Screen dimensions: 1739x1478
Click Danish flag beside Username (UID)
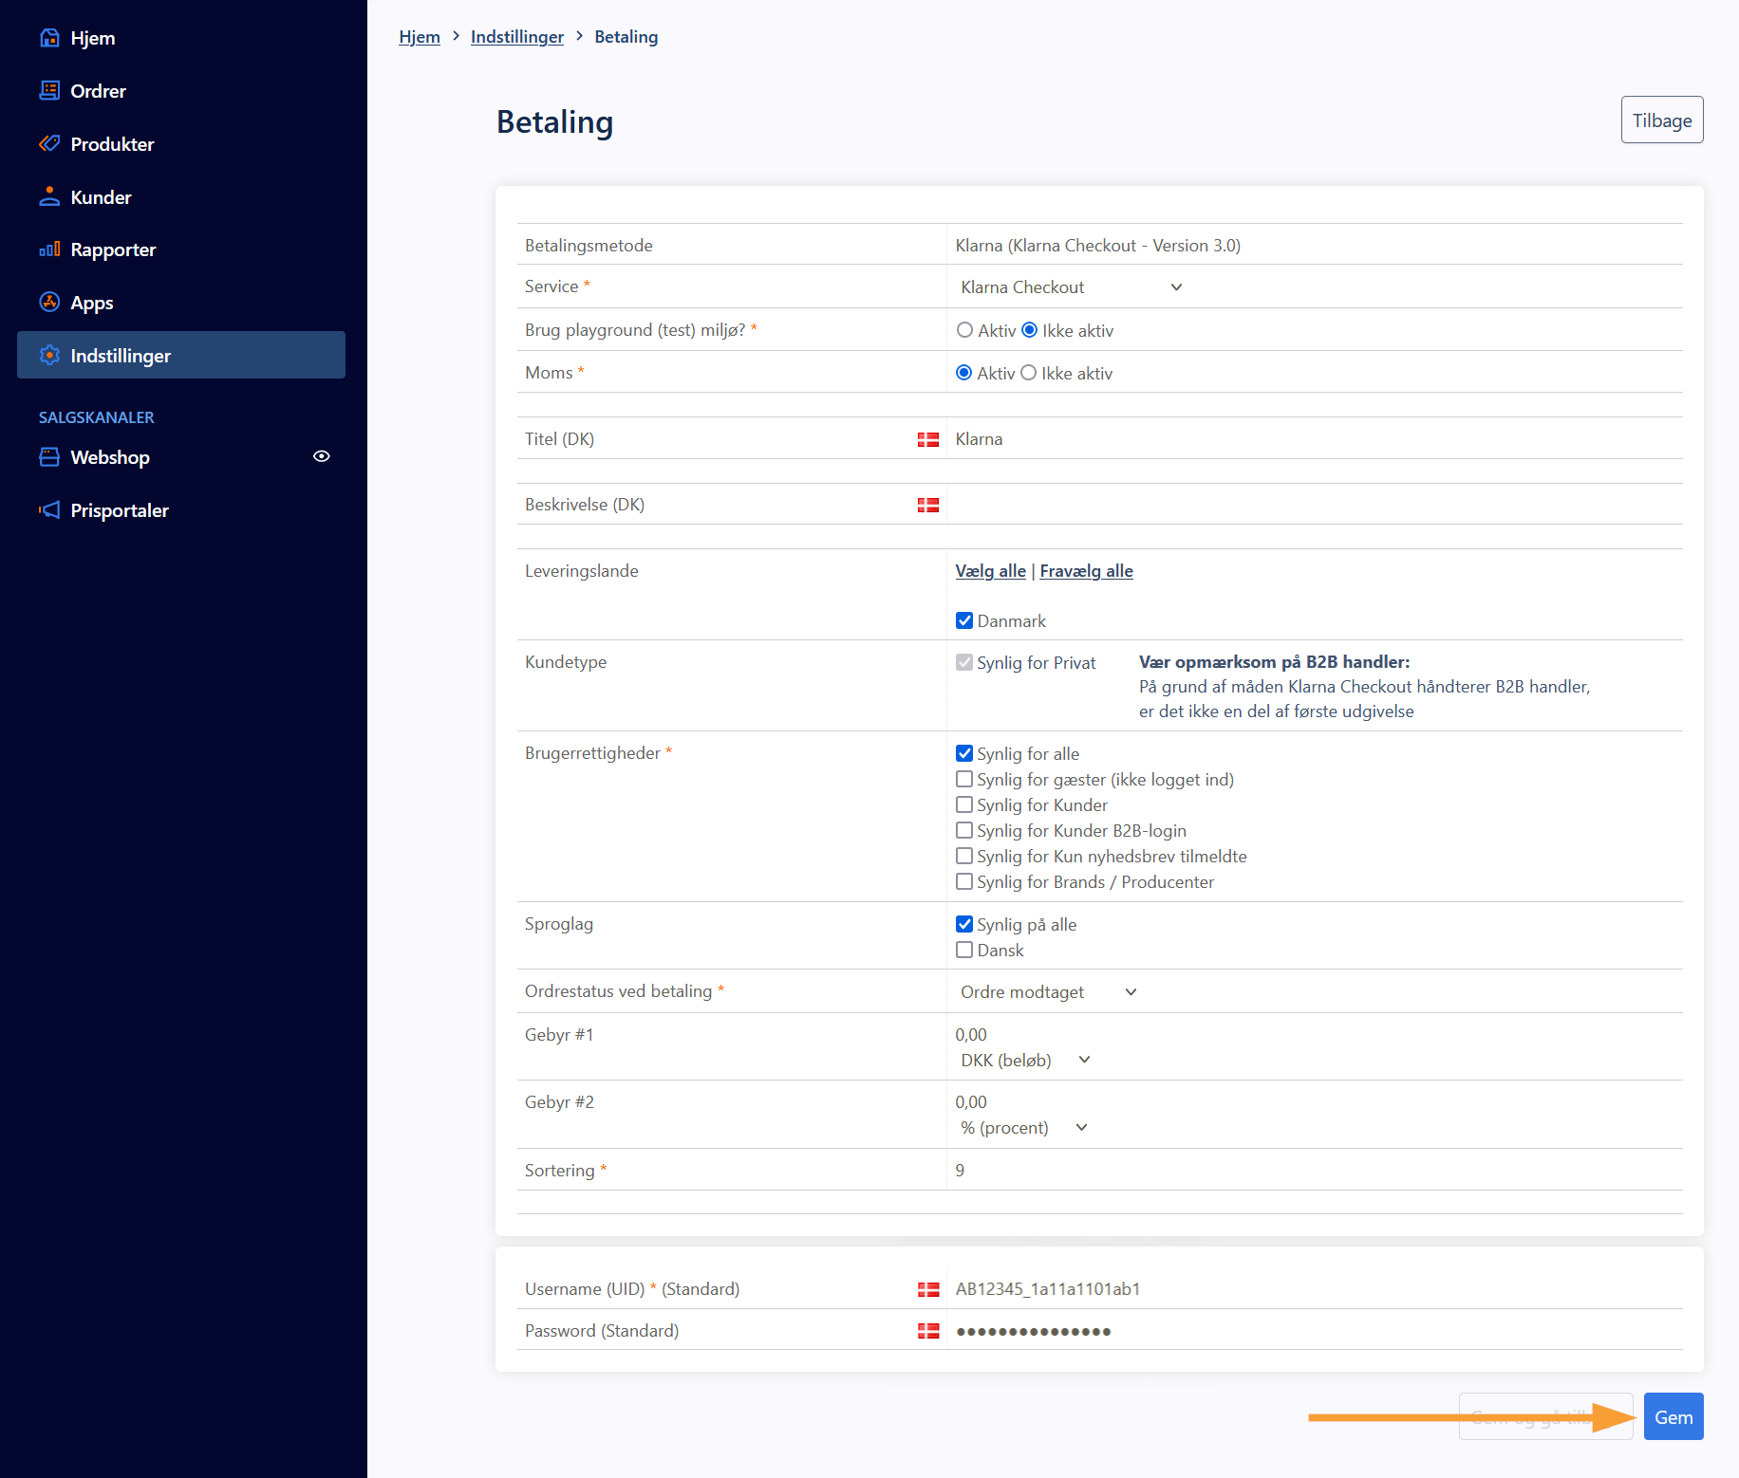coord(928,1289)
